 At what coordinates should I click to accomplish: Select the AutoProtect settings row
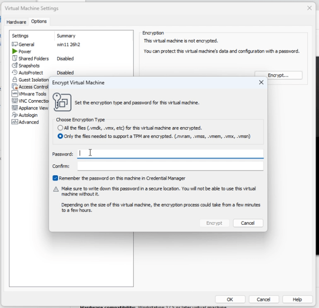pyautogui.click(x=71, y=73)
